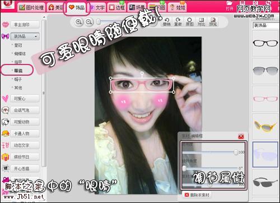Click the zoom out magnifier icon

[x=89, y=22]
